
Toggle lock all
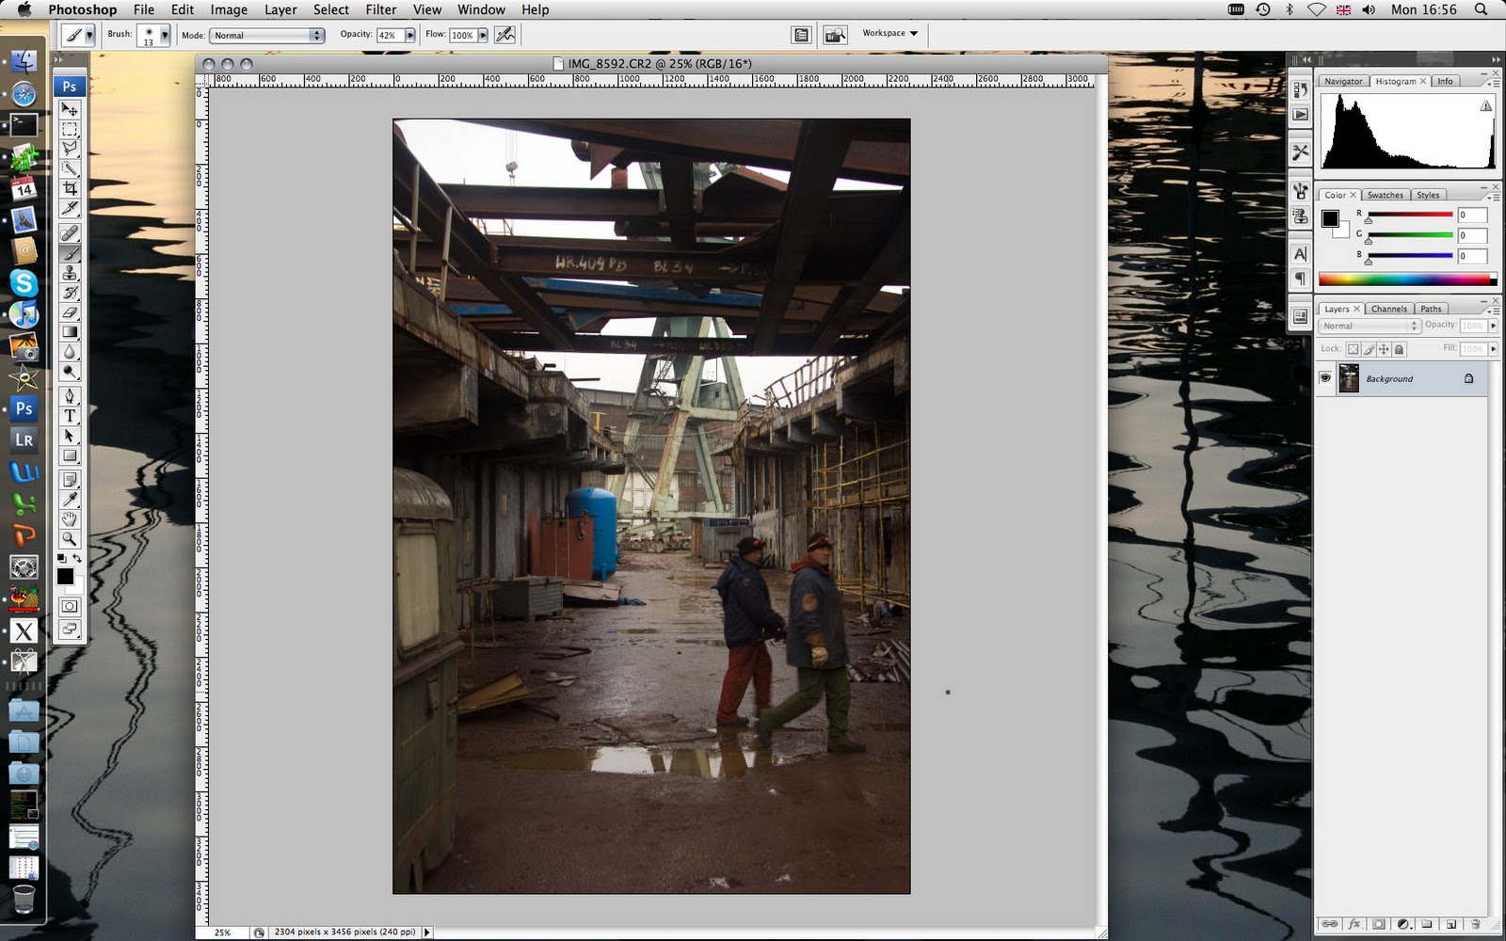tap(1400, 349)
